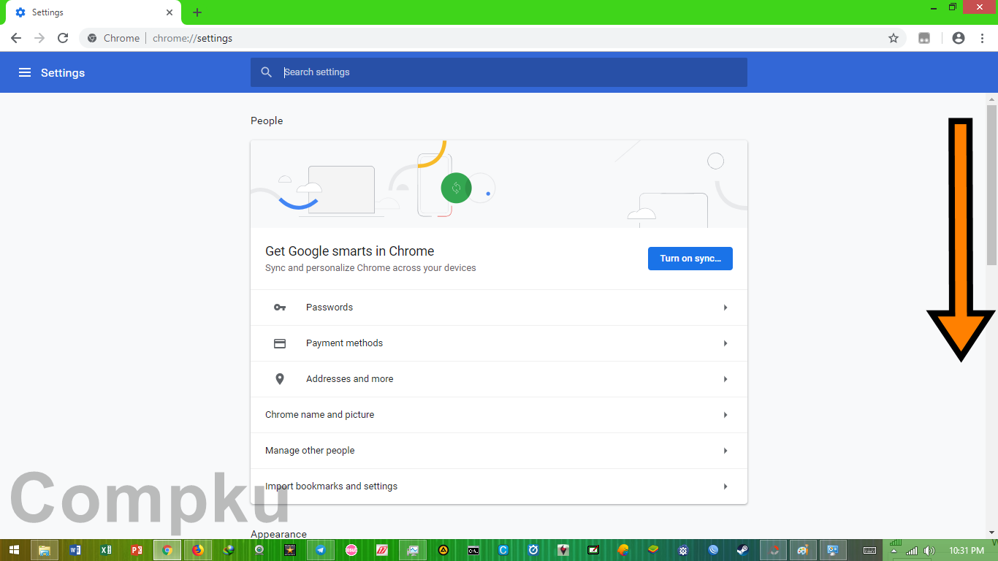The height and width of the screenshot is (561, 998).
Task: Go back with the browser back arrow
Action: pyautogui.click(x=16, y=38)
